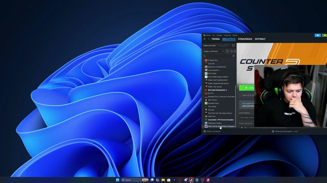Expand the Juegos y Software dropdown
This screenshot has width=327, height=183.
coord(214,51)
